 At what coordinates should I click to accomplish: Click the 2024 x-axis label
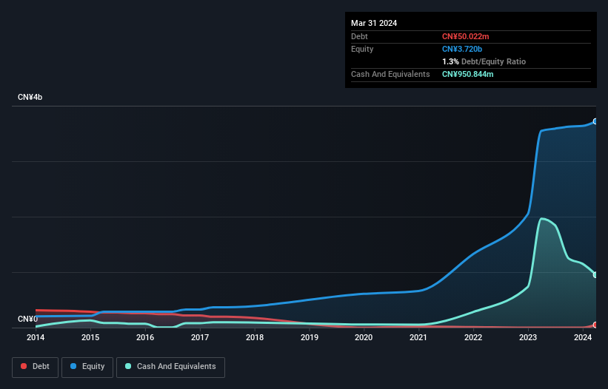[583, 337]
